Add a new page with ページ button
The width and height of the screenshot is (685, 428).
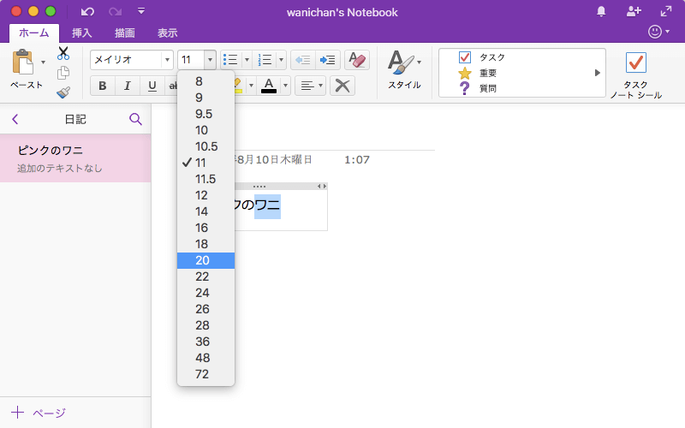[x=39, y=413]
